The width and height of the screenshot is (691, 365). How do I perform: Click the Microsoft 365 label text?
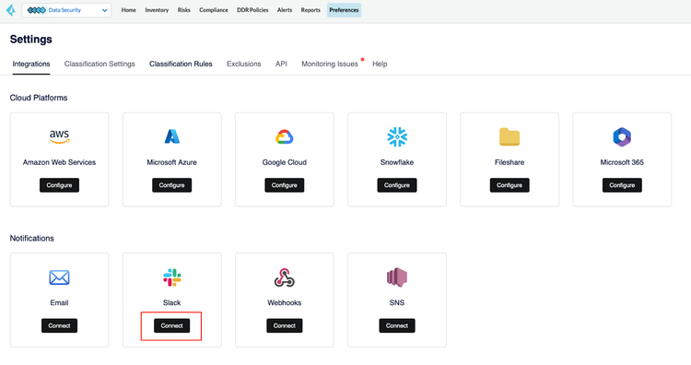click(x=622, y=162)
